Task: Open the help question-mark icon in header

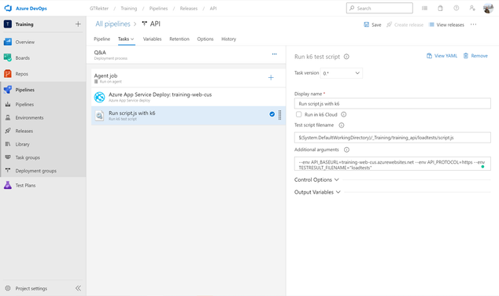Action: (x=456, y=9)
